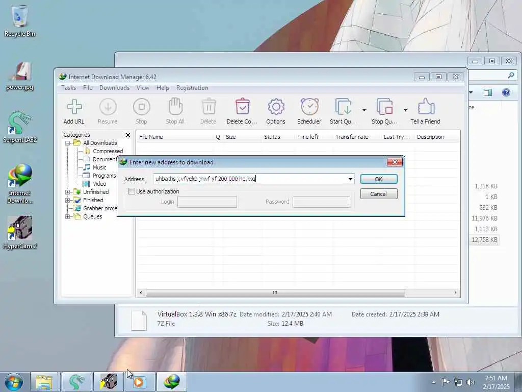The width and height of the screenshot is (522, 392).
Task: Sort by the File Name column header
Action: coord(175,137)
